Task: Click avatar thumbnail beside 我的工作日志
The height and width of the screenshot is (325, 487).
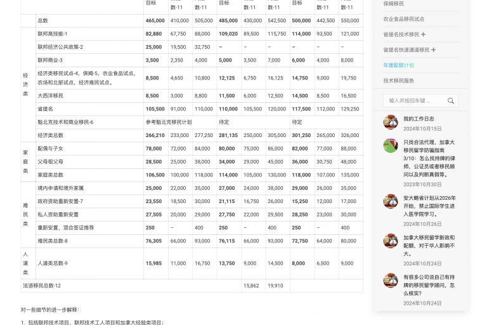Action: (391, 122)
